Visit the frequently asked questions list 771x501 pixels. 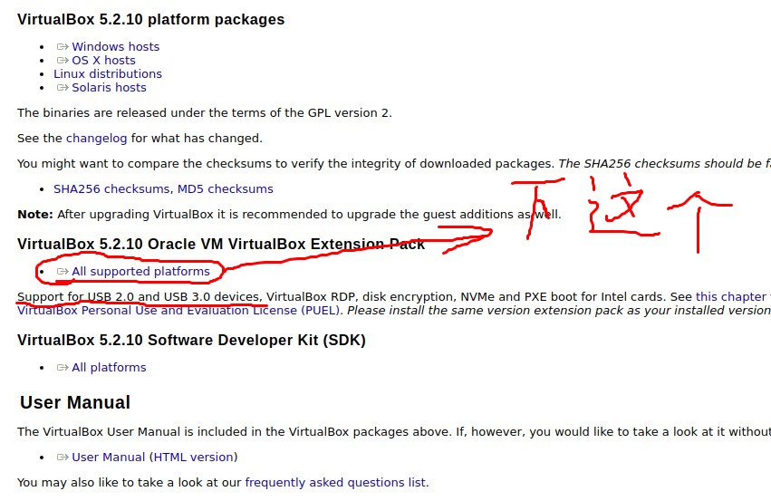[335, 483]
